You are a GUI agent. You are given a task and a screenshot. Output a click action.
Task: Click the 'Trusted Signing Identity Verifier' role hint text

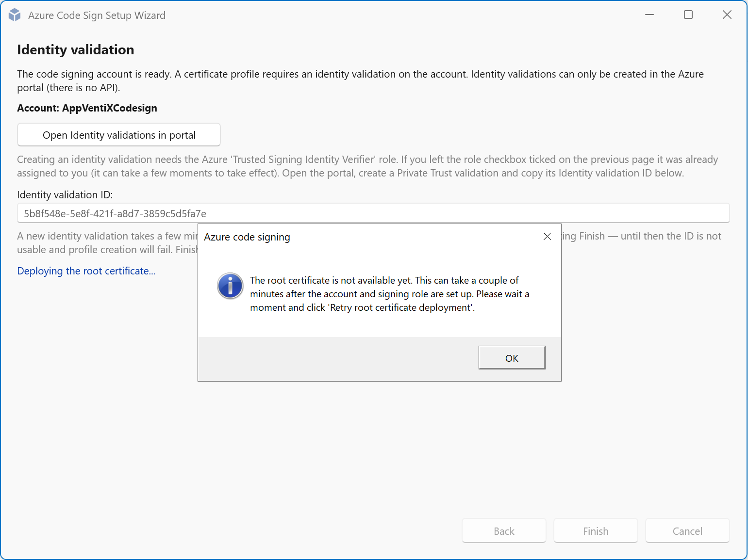click(367, 166)
